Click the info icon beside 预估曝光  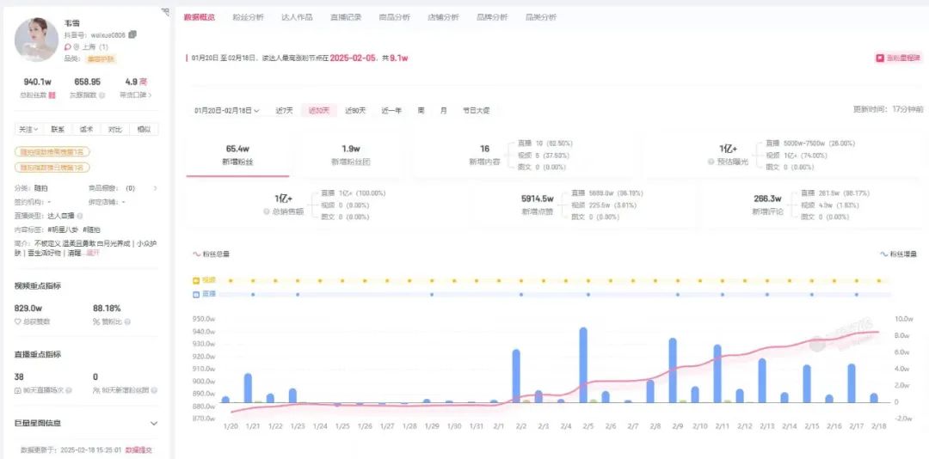(711, 162)
